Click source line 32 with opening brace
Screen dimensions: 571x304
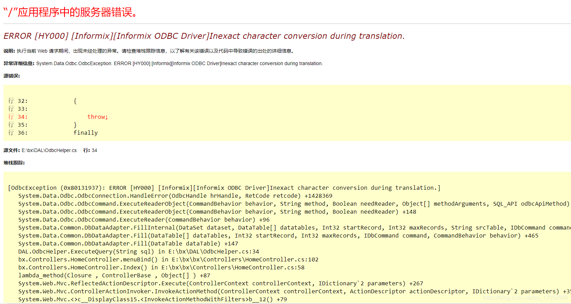42,101
